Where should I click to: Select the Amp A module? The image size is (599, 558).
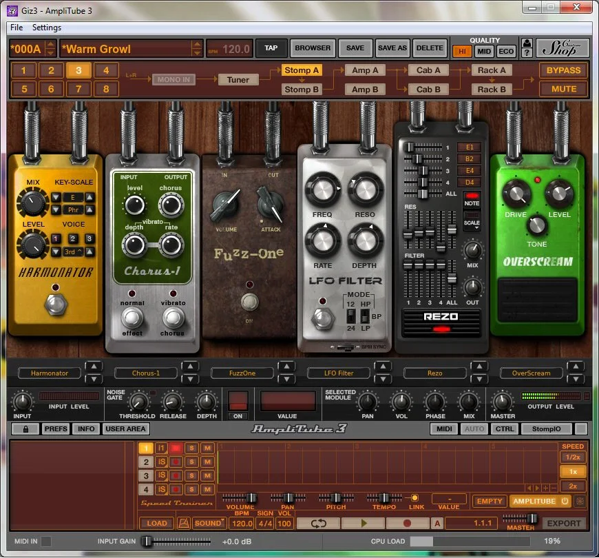[365, 70]
